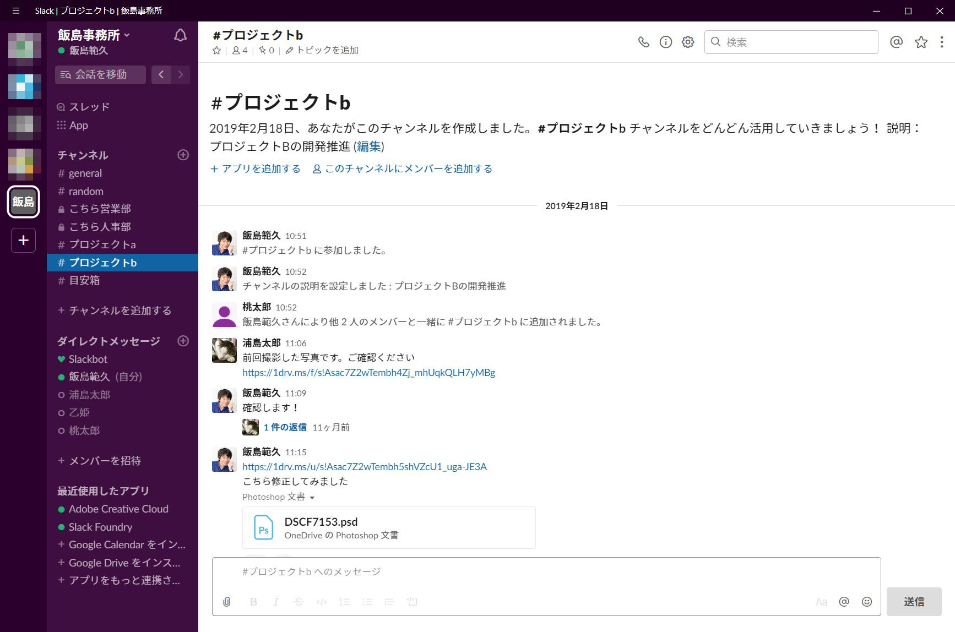The height and width of the screenshot is (632, 955).
Task: Click アプリを追加する link
Action: tap(256, 168)
